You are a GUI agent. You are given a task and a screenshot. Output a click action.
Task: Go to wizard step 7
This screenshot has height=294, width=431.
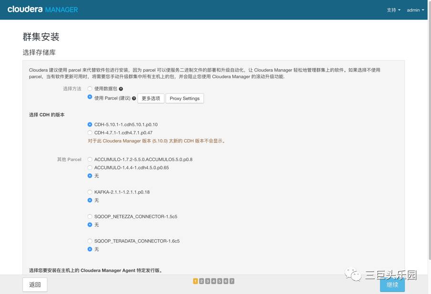[x=232, y=281]
